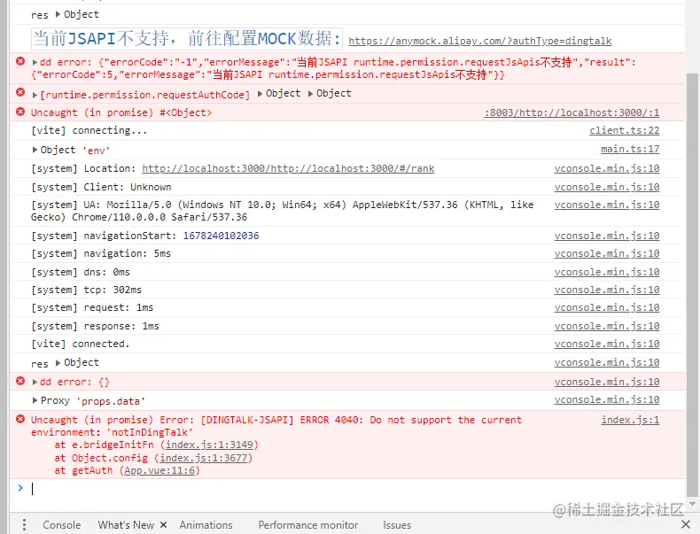Click error icon beside dd error errorCode
This screenshot has width=700, height=534.
pyautogui.click(x=20, y=61)
